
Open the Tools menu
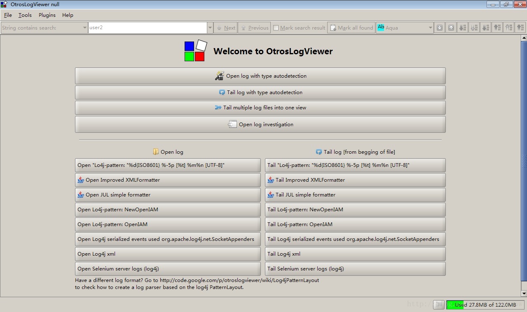(x=25, y=15)
